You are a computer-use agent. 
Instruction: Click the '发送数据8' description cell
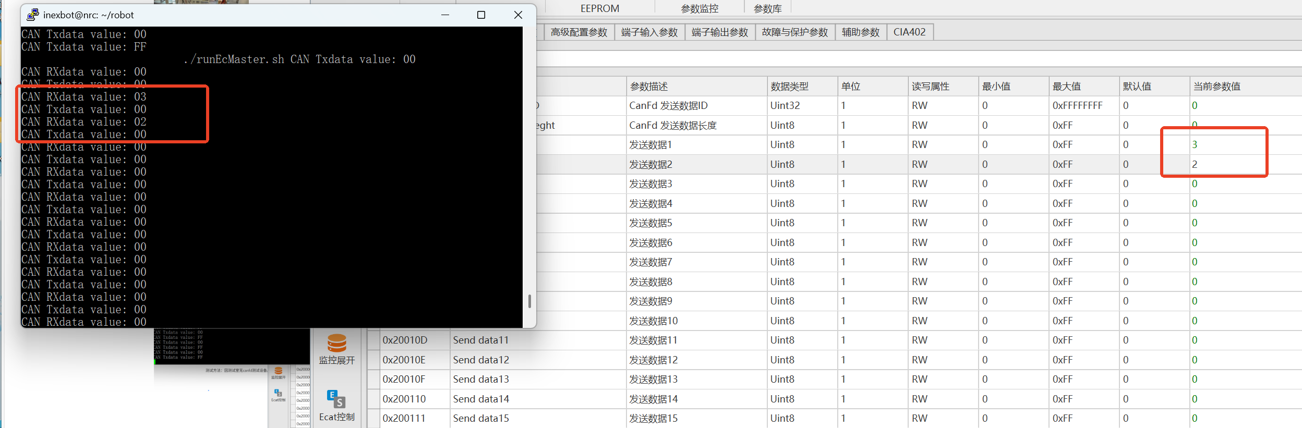click(697, 282)
